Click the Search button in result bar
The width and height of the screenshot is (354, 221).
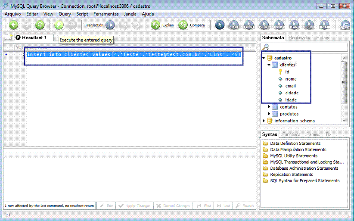tap(245, 205)
